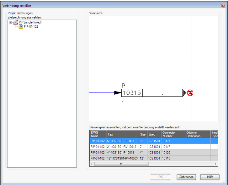The width and height of the screenshot is (228, 185).
Task: Click the 10315 connector number in preview
Action: click(x=132, y=93)
